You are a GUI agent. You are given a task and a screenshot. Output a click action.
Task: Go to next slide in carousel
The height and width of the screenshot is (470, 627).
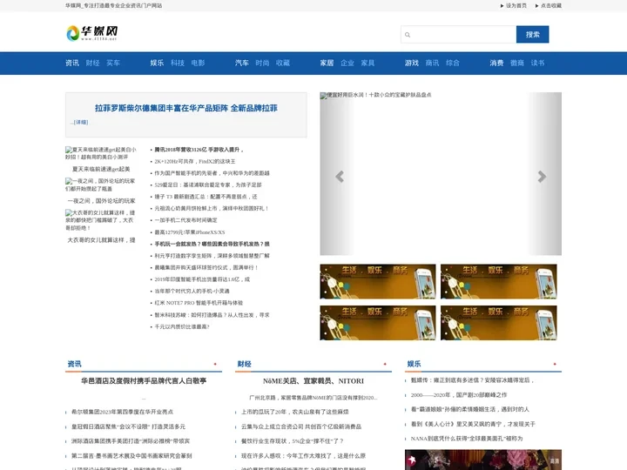click(542, 176)
